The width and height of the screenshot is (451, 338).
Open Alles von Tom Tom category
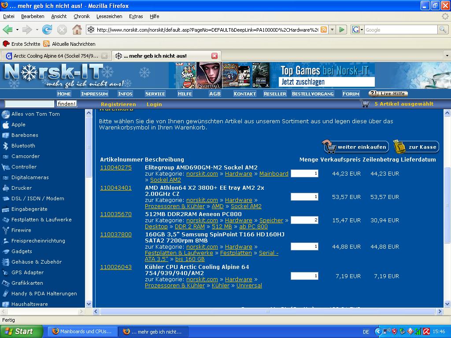click(x=36, y=114)
